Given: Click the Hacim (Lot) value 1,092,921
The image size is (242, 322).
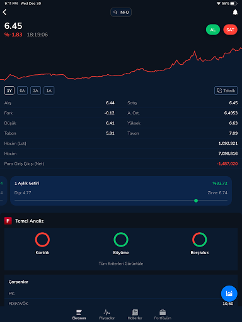Looking at the screenshot, I should click(x=228, y=143).
